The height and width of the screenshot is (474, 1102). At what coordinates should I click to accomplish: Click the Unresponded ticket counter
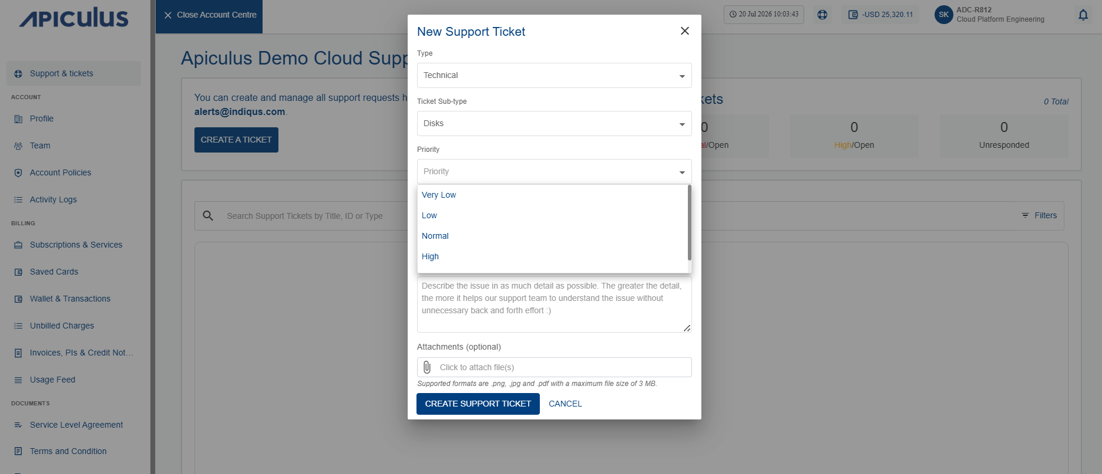[1004, 136]
